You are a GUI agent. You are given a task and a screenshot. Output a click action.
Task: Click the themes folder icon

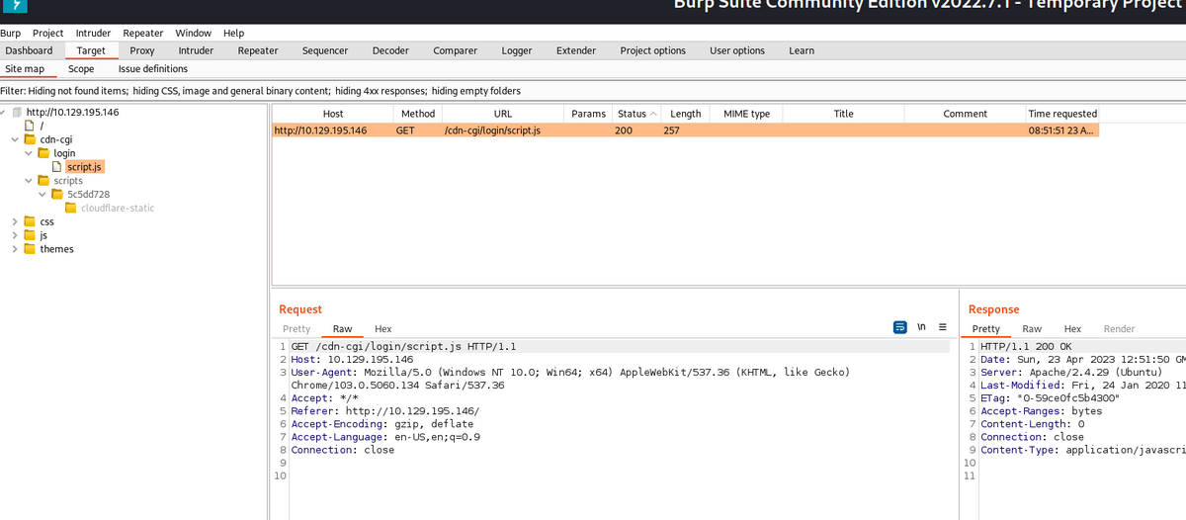pyautogui.click(x=30, y=249)
